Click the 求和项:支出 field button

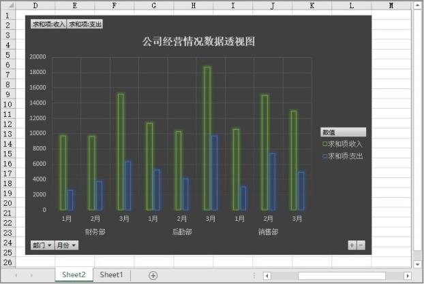tap(85, 24)
